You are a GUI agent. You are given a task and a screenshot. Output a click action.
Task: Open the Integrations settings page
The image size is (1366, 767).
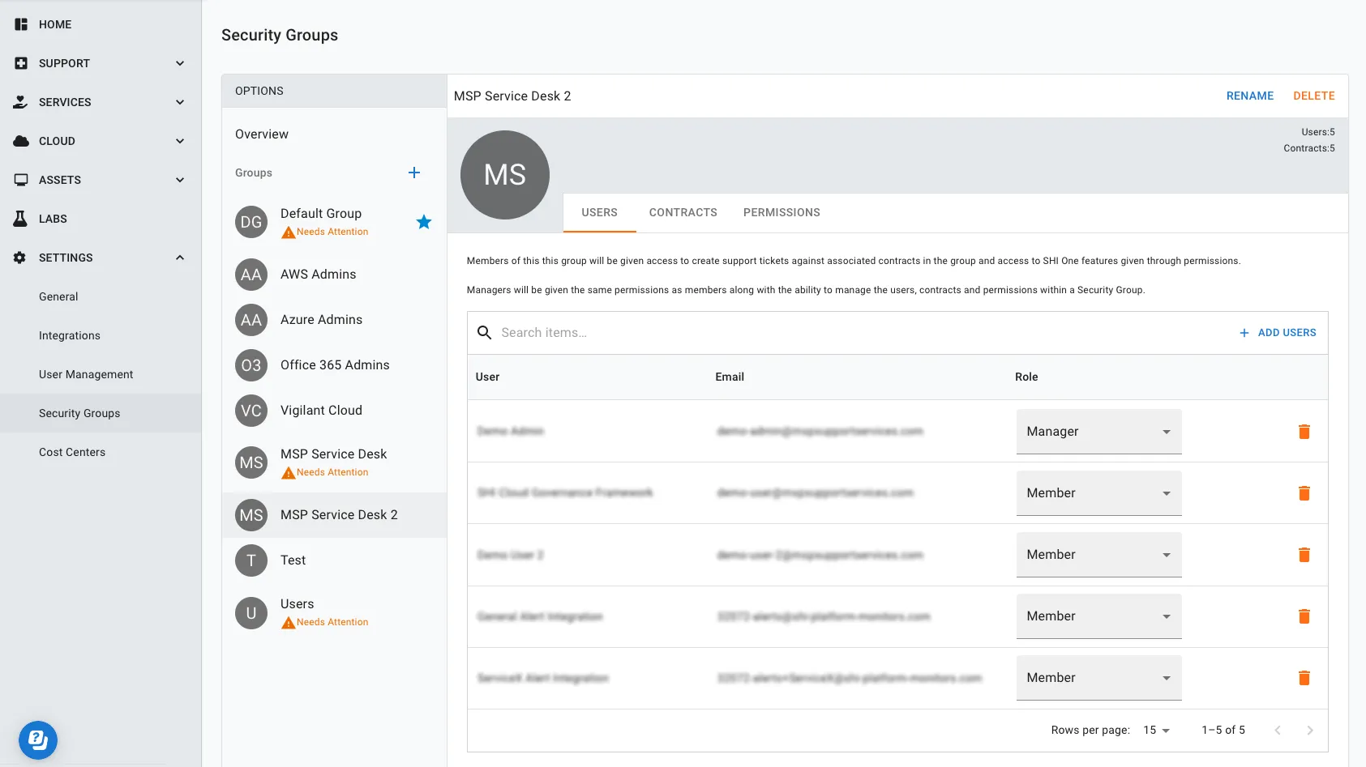[x=70, y=335]
